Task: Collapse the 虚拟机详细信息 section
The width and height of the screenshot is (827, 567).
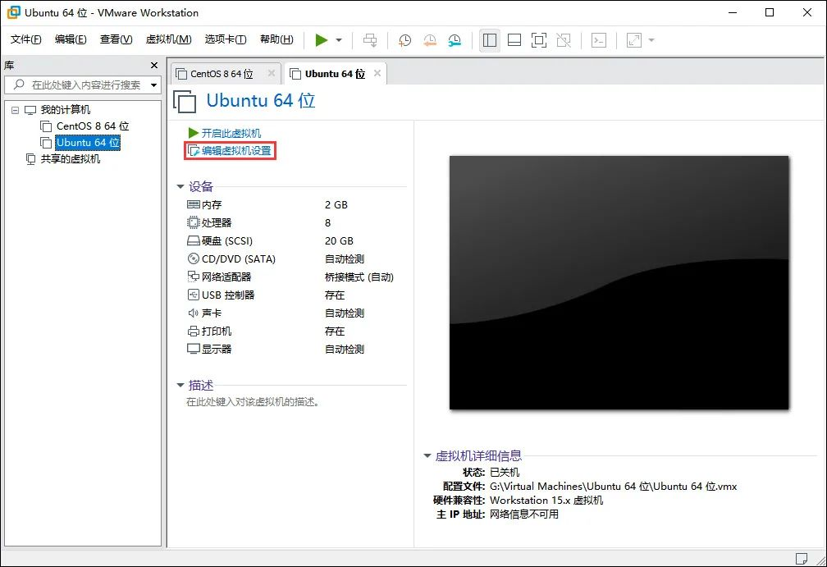Action: click(x=427, y=455)
